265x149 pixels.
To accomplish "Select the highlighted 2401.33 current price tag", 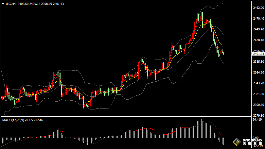I will click(x=258, y=54).
